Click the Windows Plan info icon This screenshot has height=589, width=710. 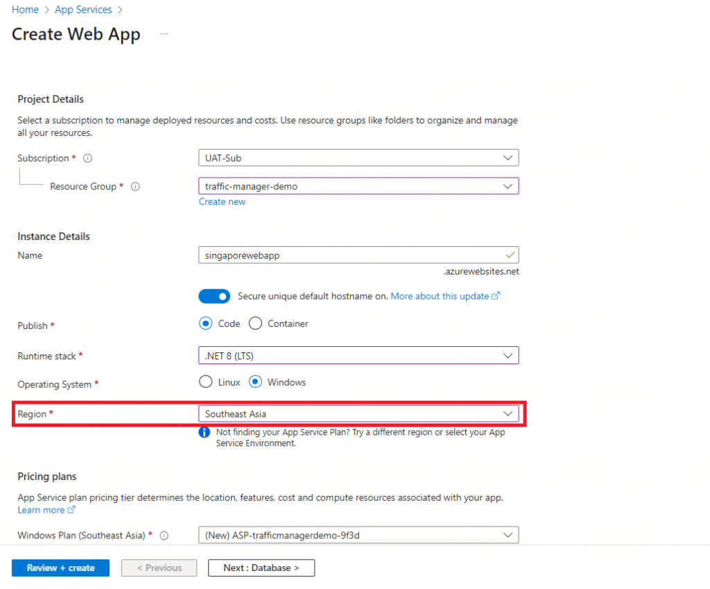coord(164,536)
